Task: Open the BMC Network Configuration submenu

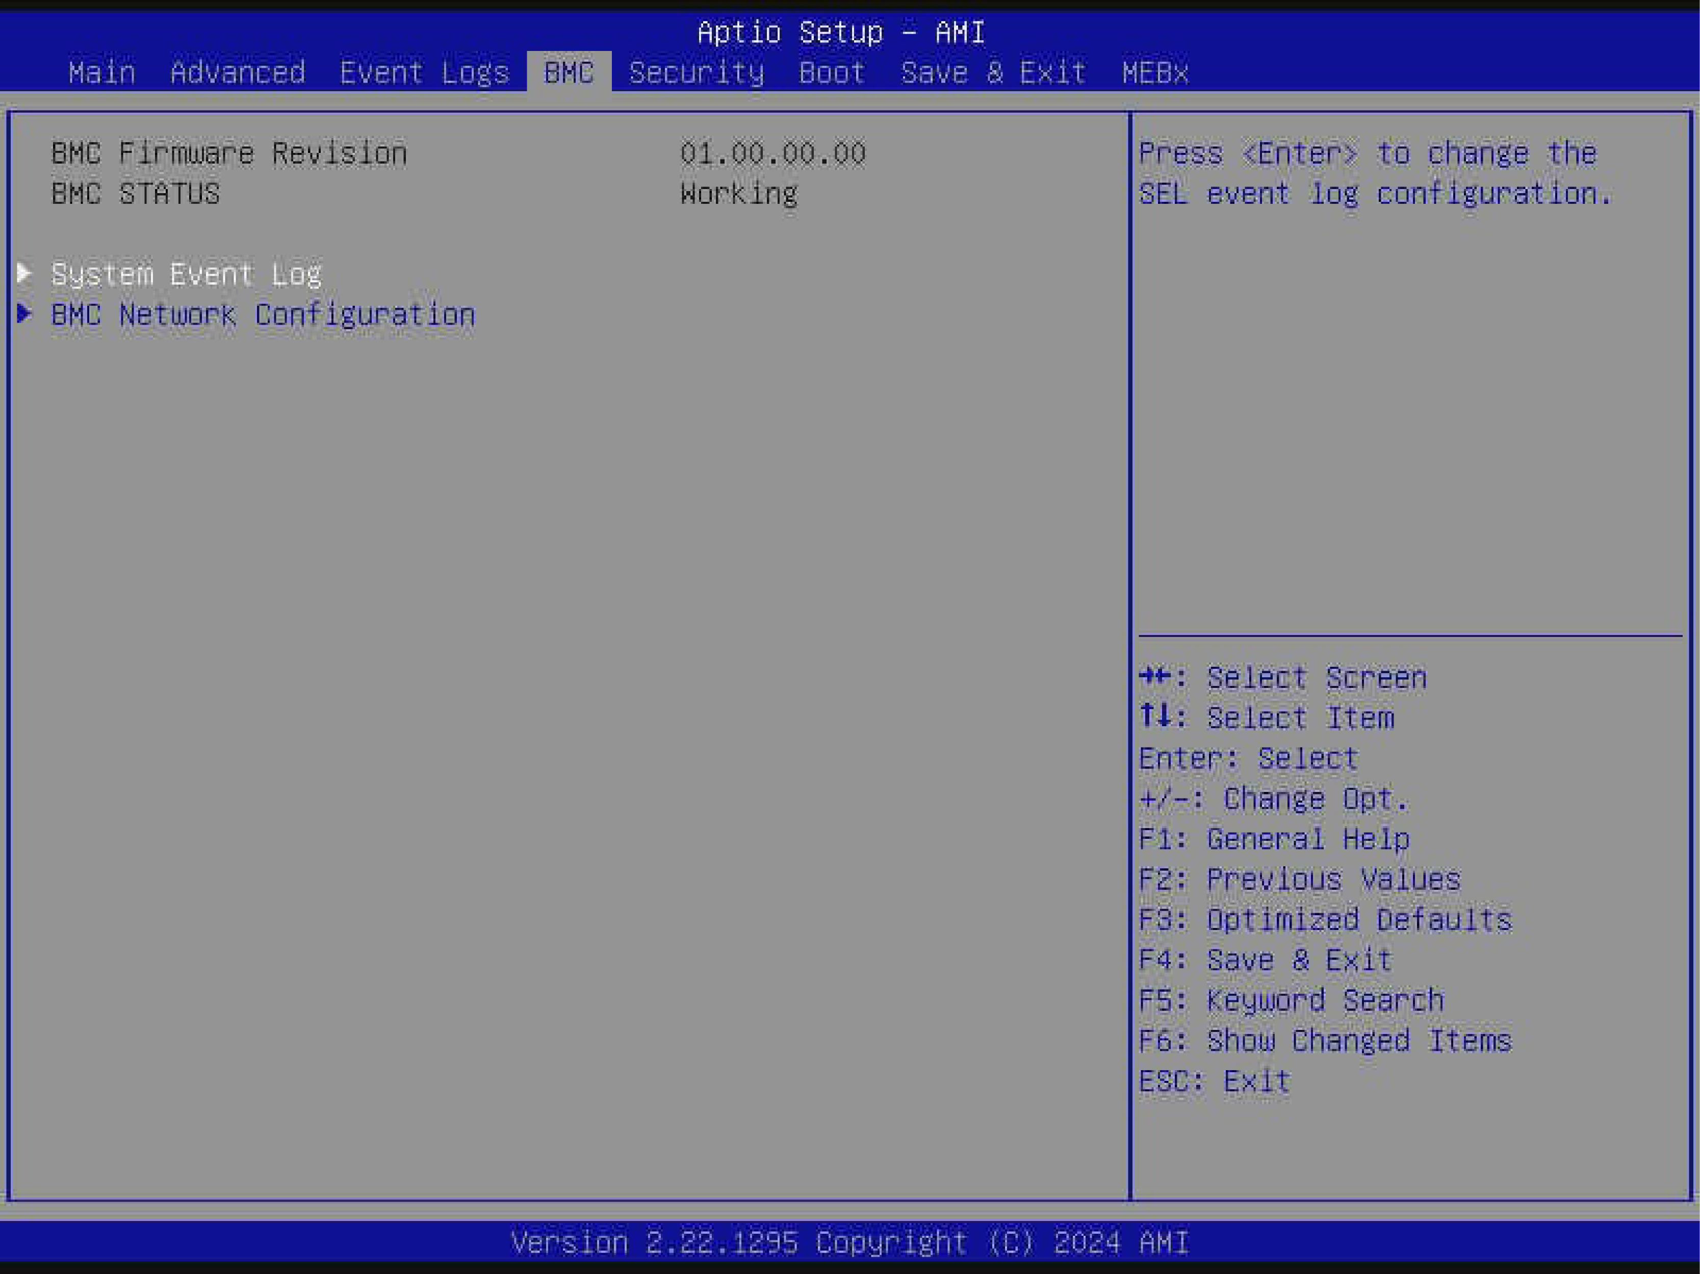Action: [x=263, y=315]
